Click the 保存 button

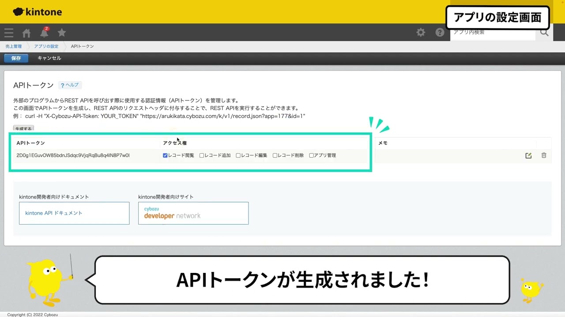(x=16, y=58)
